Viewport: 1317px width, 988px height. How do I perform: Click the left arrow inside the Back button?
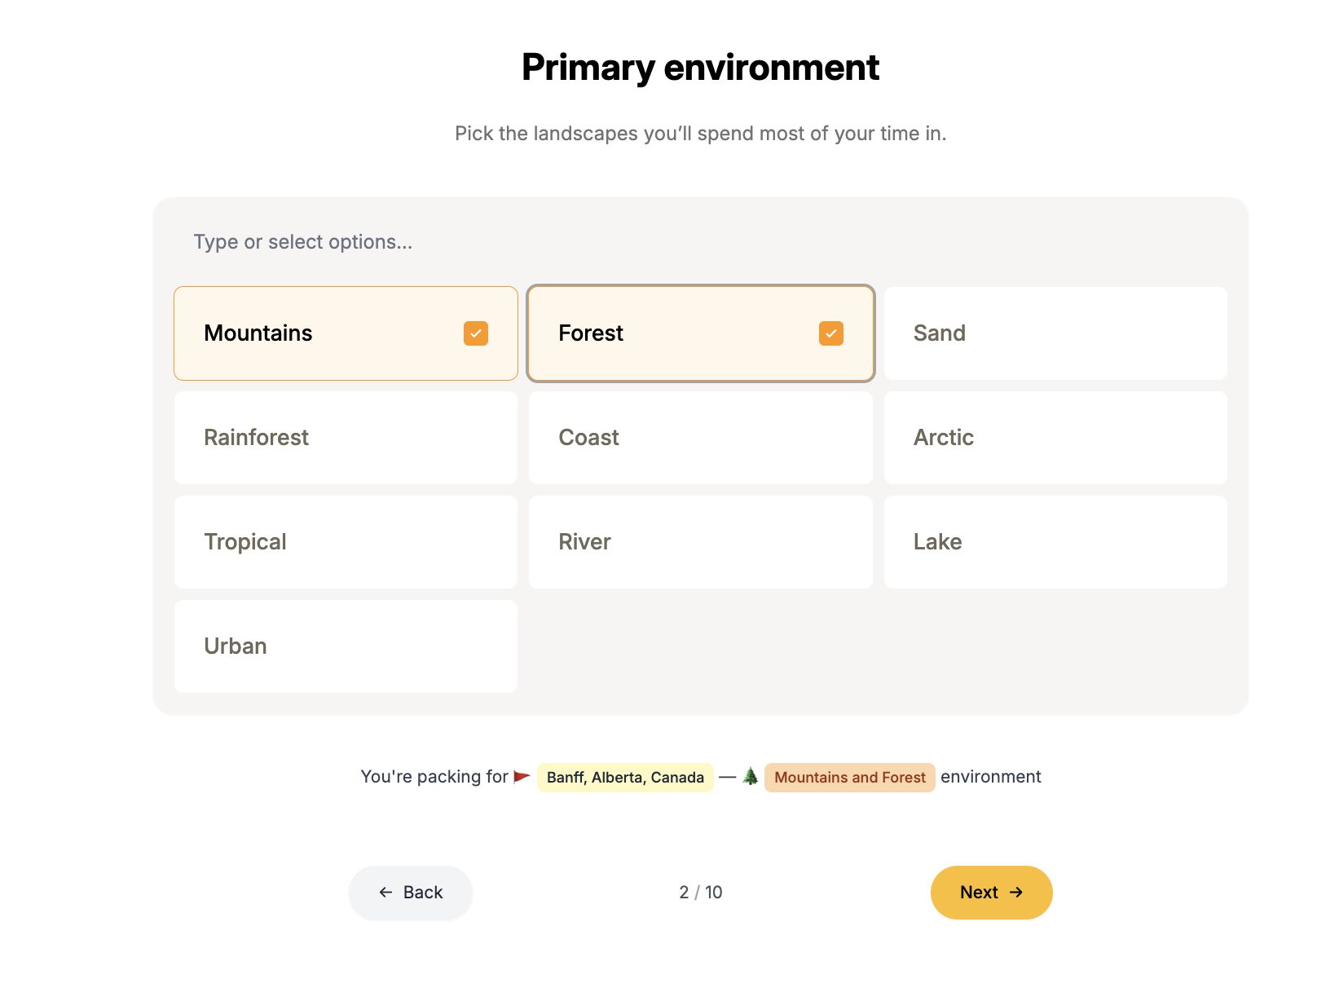click(385, 893)
